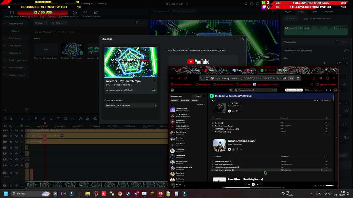
Task: Select Каталог folder in media tree
Action: (x=15, y=31)
